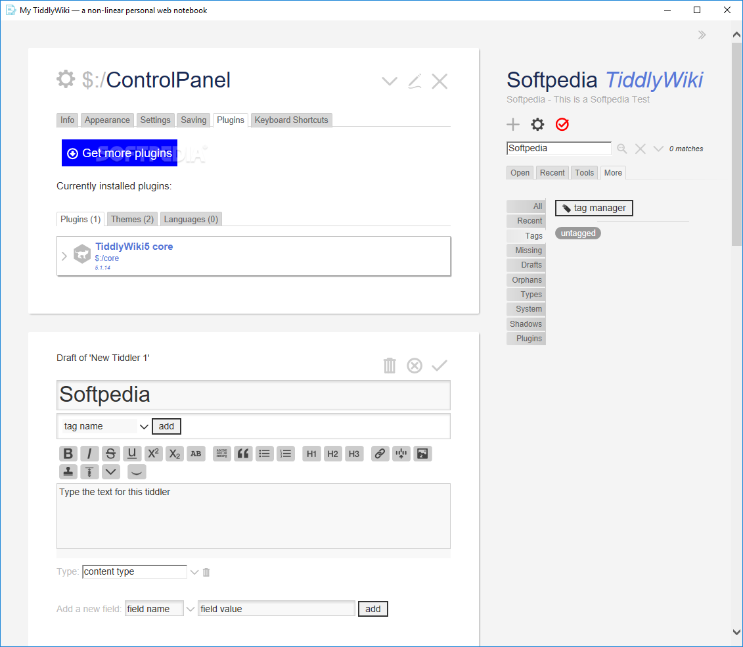743x647 pixels.
Task: Open control panel gear in sidebar
Action: click(x=537, y=124)
